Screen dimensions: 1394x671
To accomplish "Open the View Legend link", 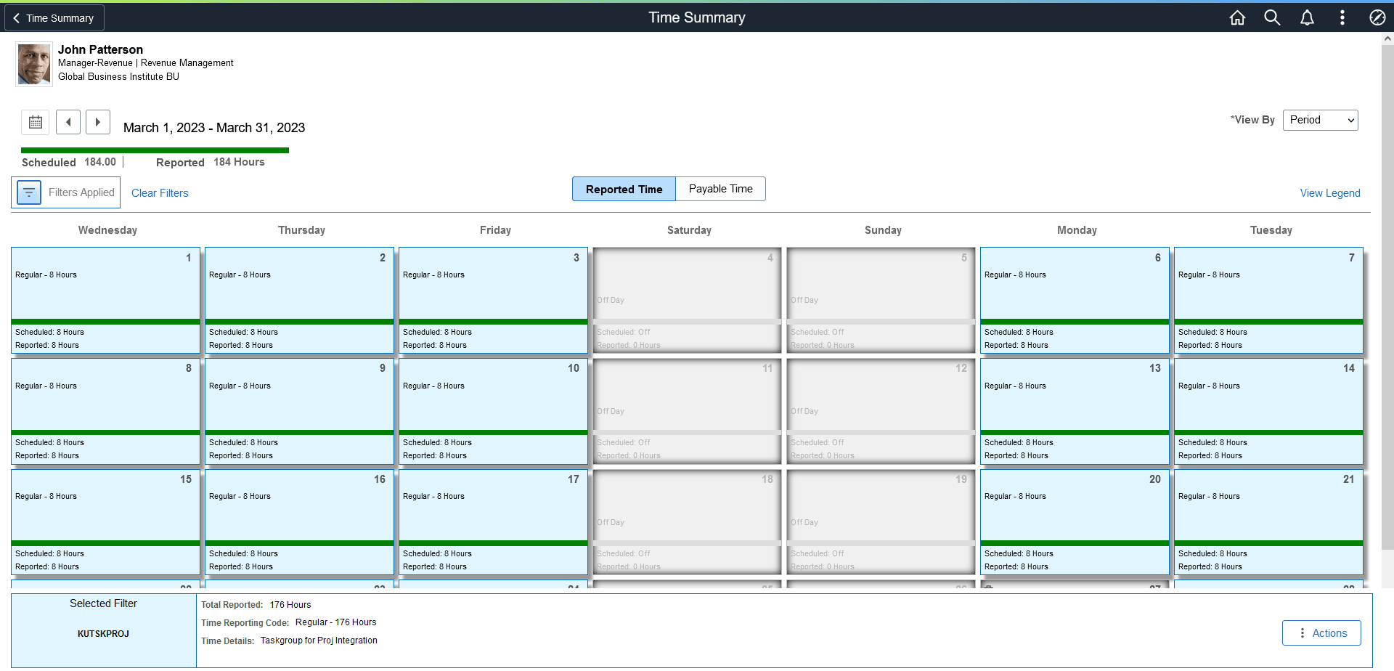I will click(x=1329, y=193).
